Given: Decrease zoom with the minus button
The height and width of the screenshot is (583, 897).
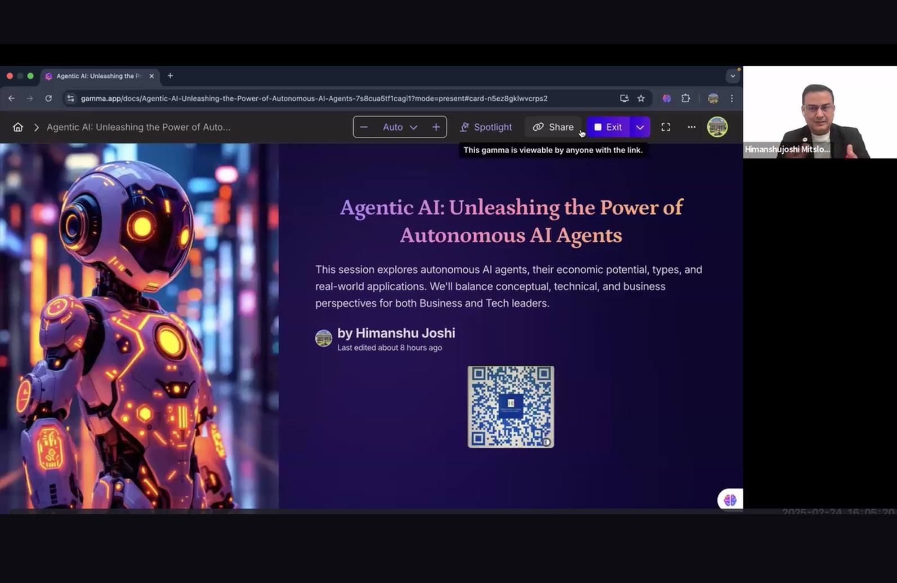Looking at the screenshot, I should (364, 127).
